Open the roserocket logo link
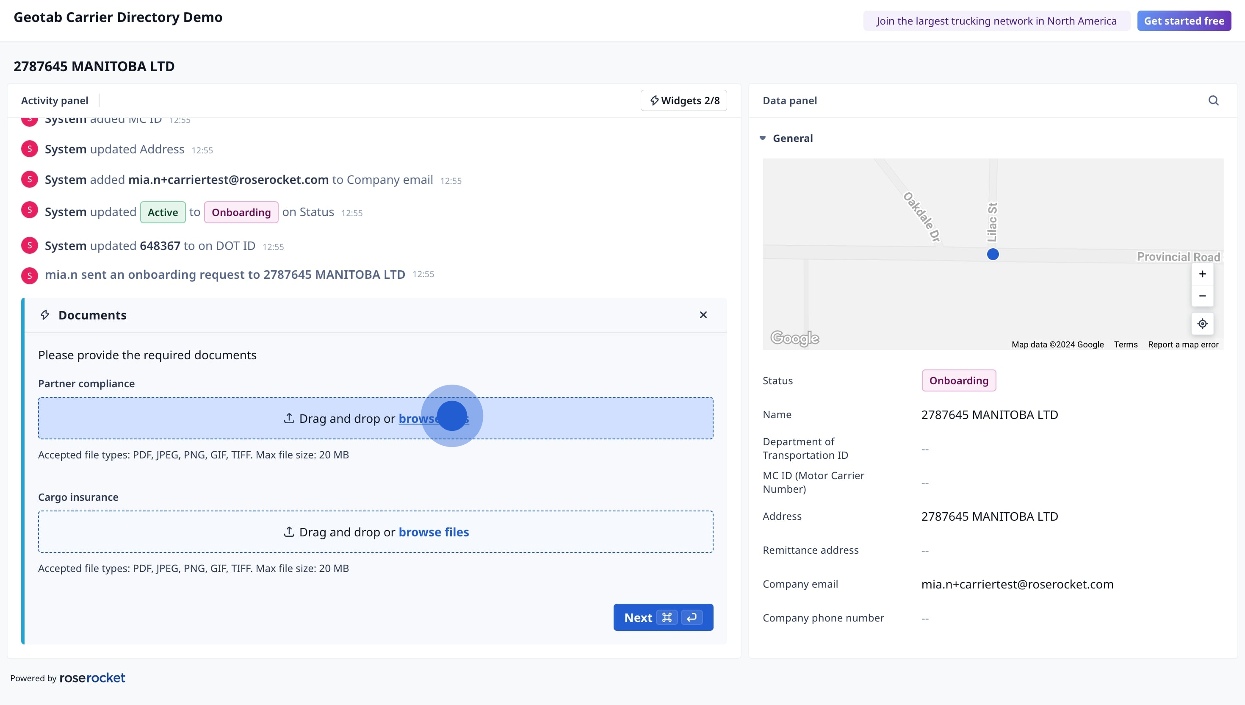 [x=92, y=678]
